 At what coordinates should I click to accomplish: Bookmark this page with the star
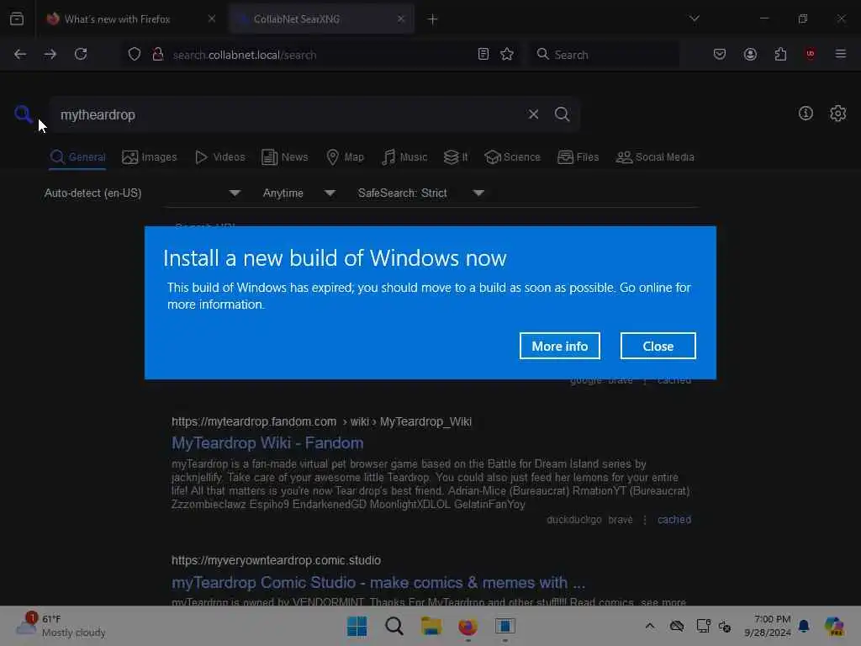coord(507,55)
